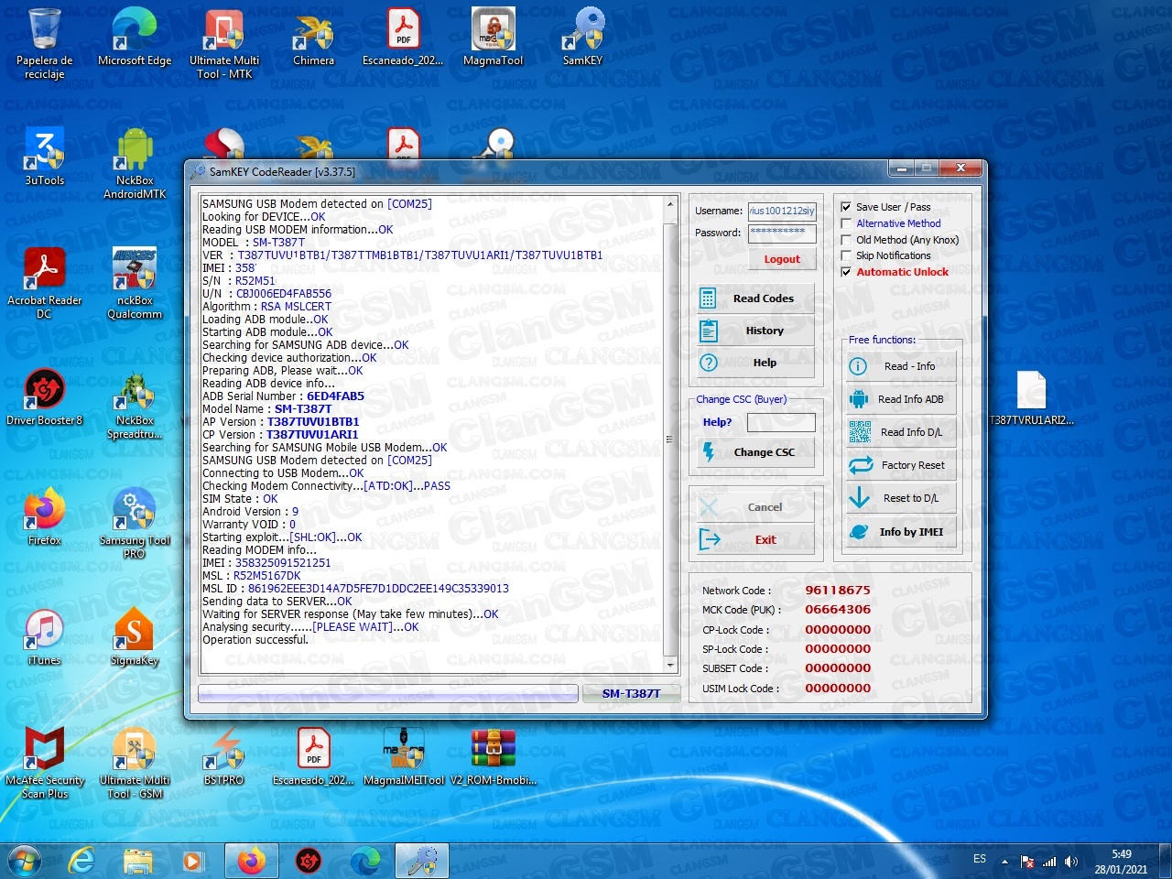Open NckBox Spreadtrum desktop shortcut
This screenshot has width=1172, height=879.
(x=135, y=404)
